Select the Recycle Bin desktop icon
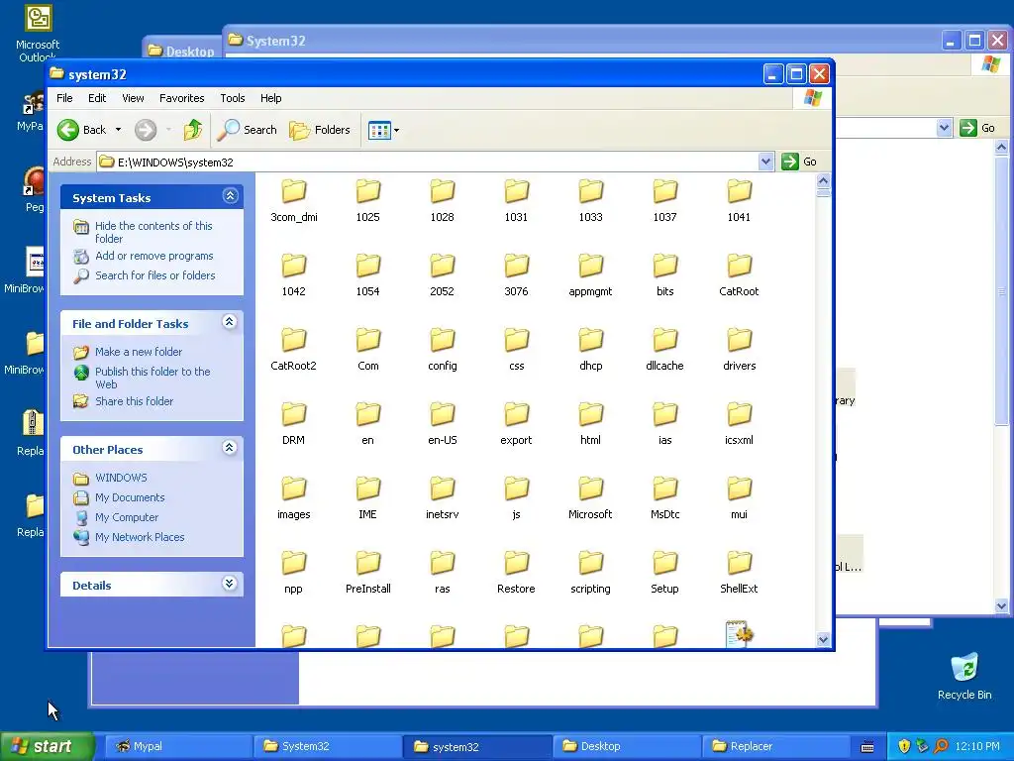The image size is (1014, 761). (x=964, y=676)
